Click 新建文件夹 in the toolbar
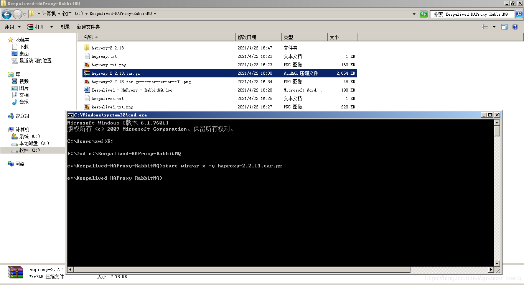This screenshot has width=524, height=285. 88,27
